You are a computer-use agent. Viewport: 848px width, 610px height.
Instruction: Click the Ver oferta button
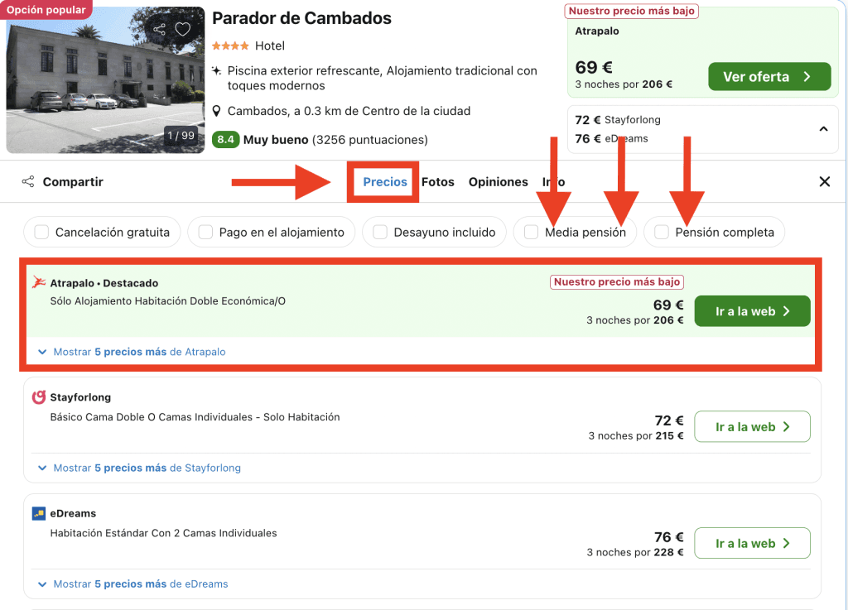pyautogui.click(x=768, y=77)
